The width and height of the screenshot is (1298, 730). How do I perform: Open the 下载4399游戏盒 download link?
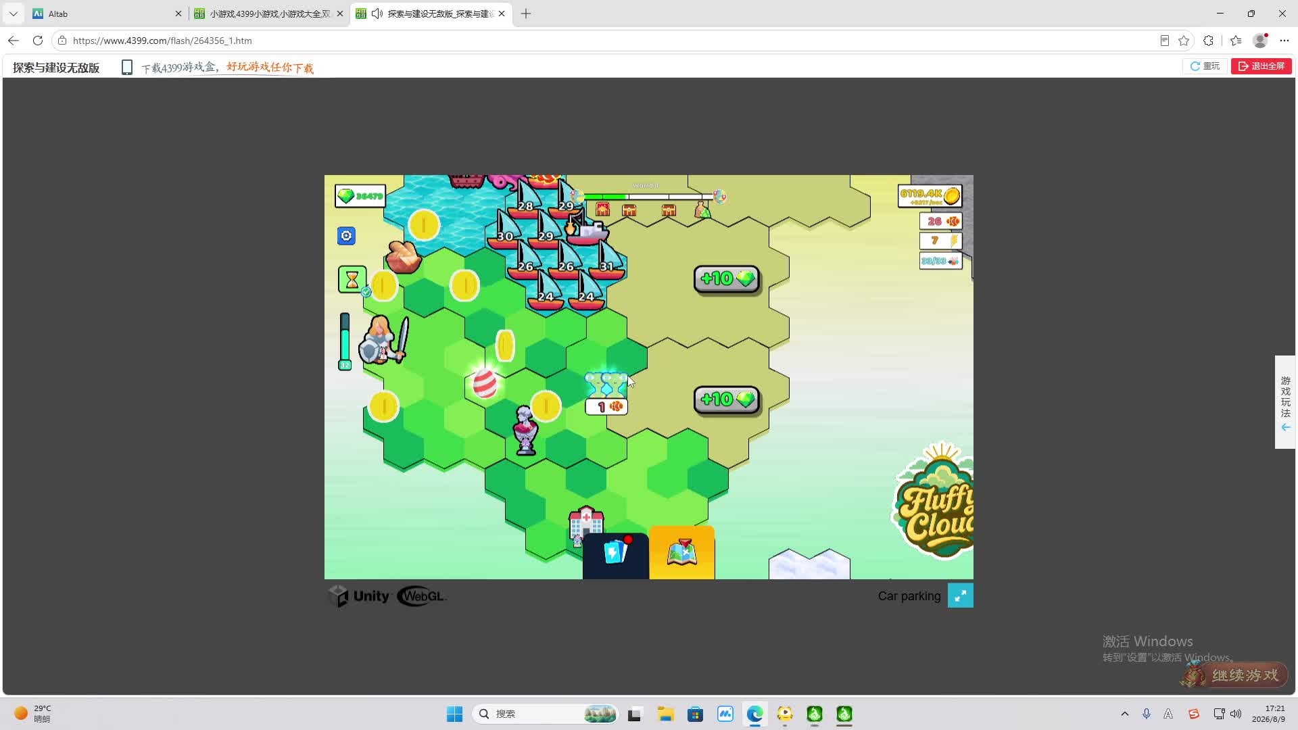click(x=227, y=68)
